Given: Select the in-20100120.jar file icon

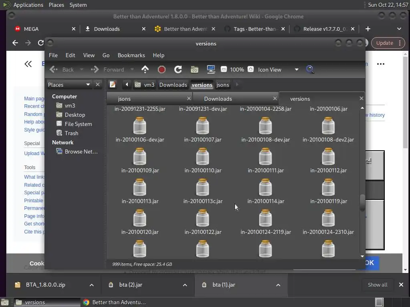Looking at the screenshot, I should tap(140, 218).
